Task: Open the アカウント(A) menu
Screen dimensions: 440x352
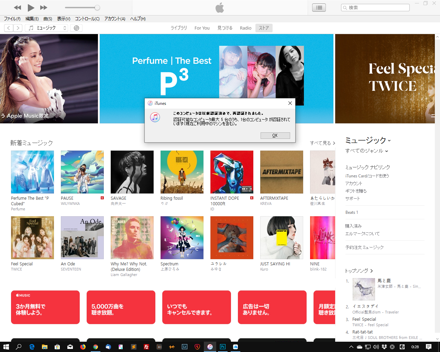Action: click(115, 19)
